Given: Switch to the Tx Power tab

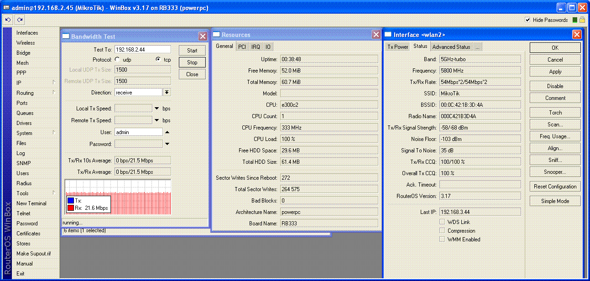Looking at the screenshot, I should 398,47.
